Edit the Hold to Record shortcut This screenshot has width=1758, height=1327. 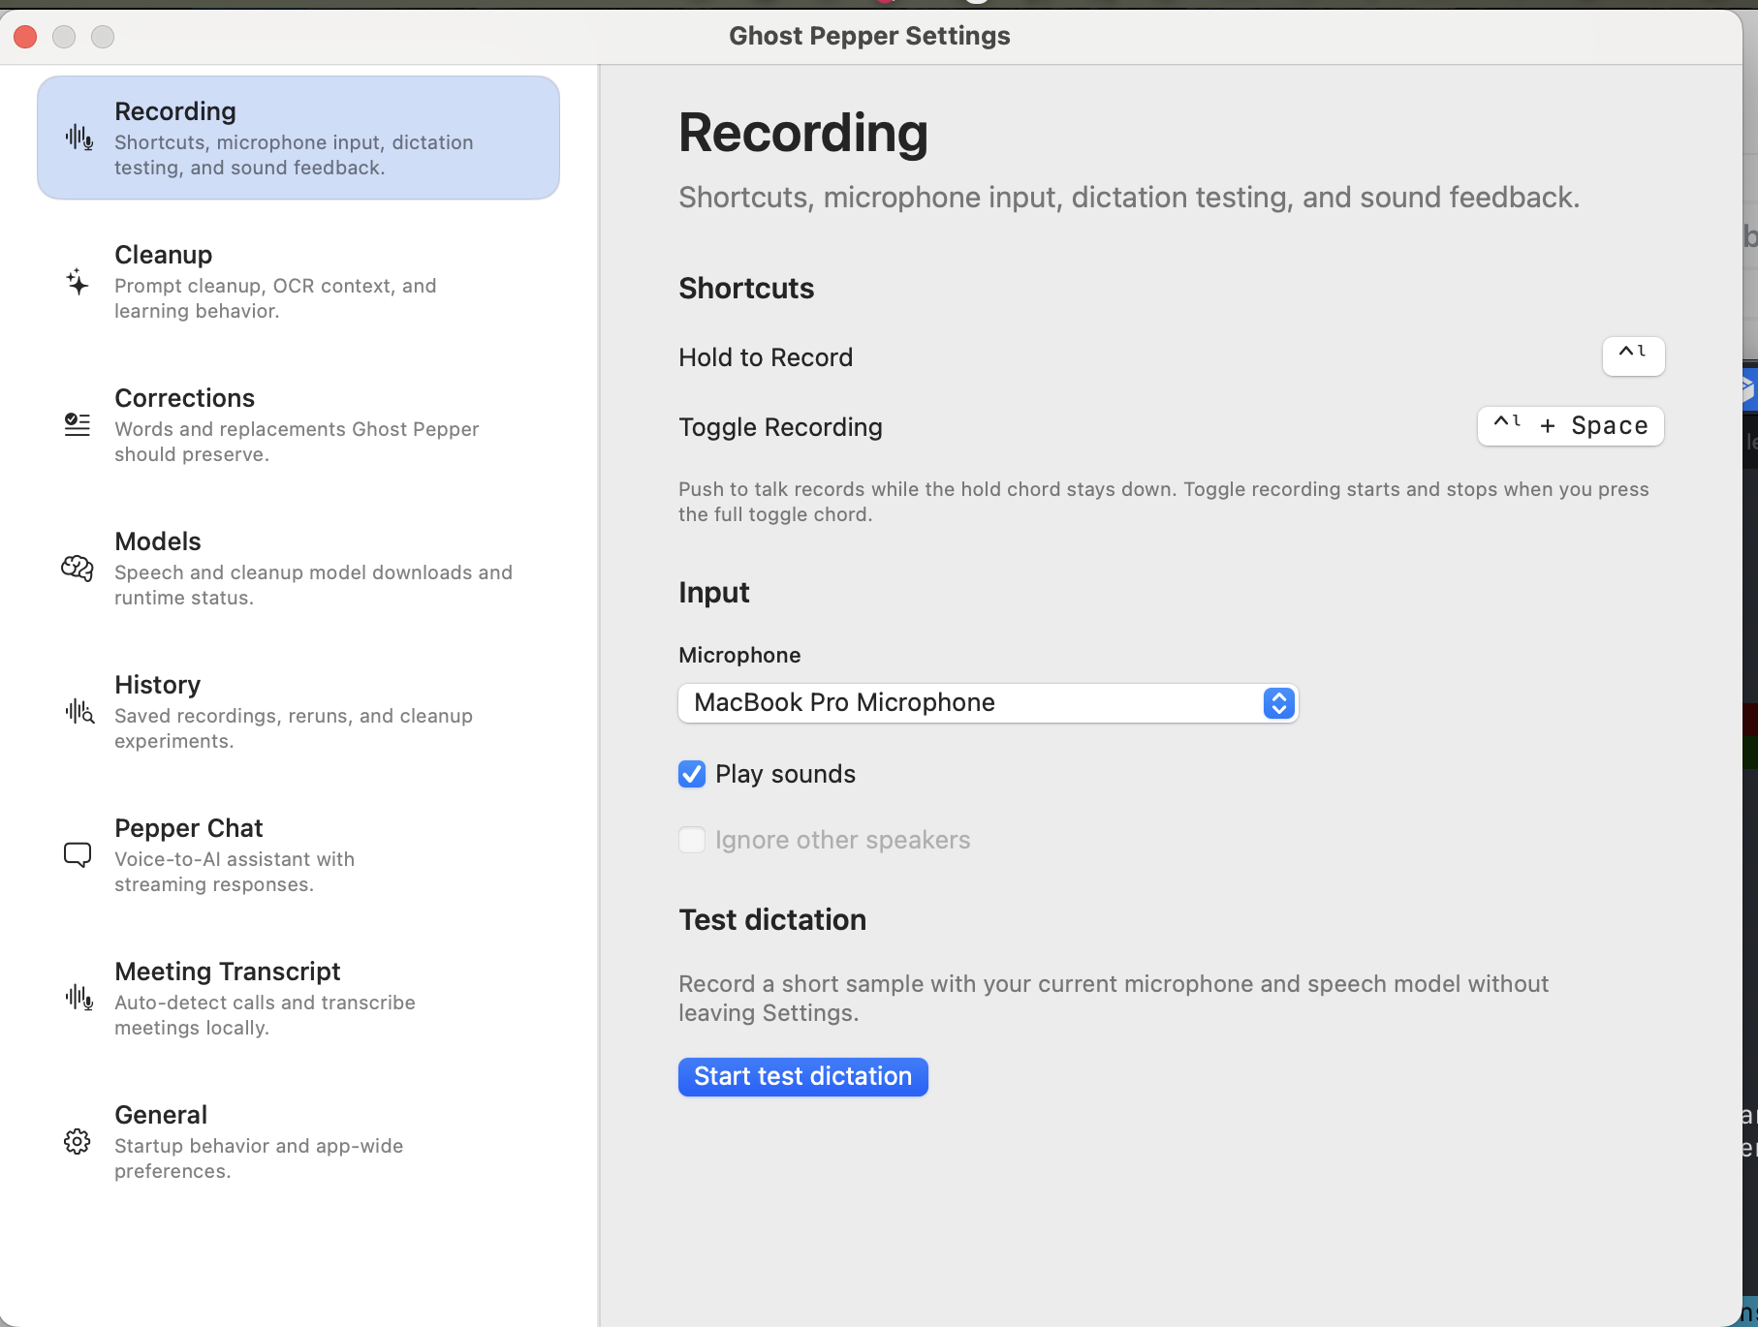click(x=1633, y=355)
